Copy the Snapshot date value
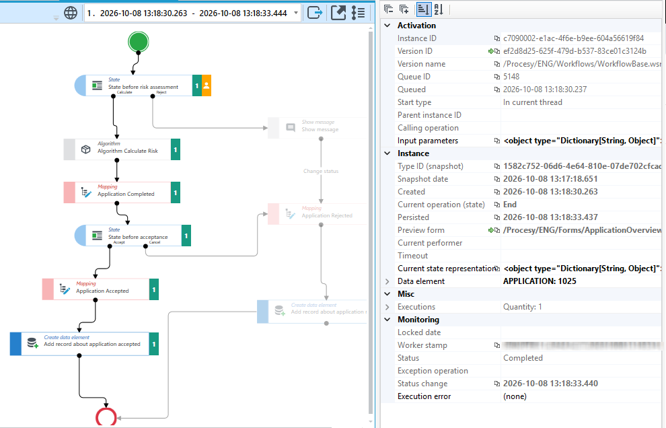Viewport: 666px width, 428px height. click(497, 179)
